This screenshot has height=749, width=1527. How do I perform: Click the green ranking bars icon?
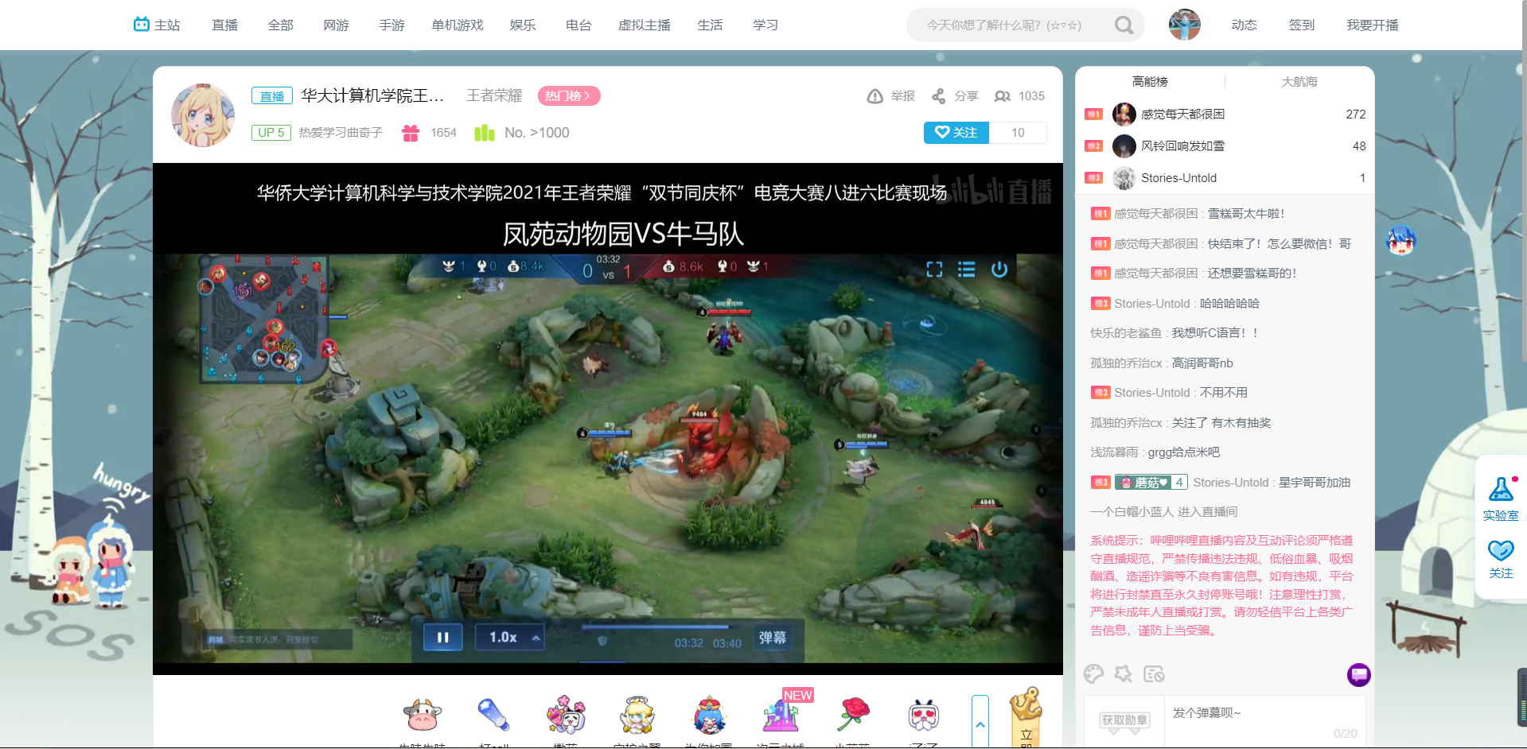tap(485, 133)
